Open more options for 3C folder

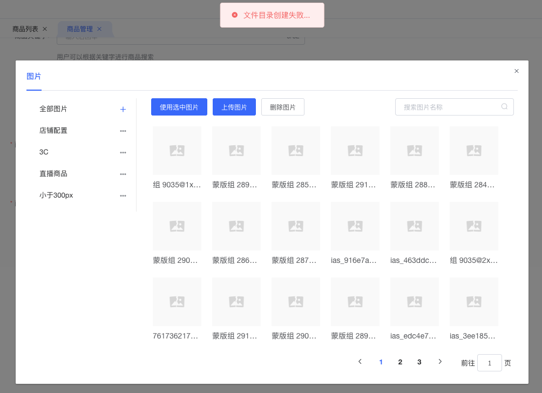123,152
